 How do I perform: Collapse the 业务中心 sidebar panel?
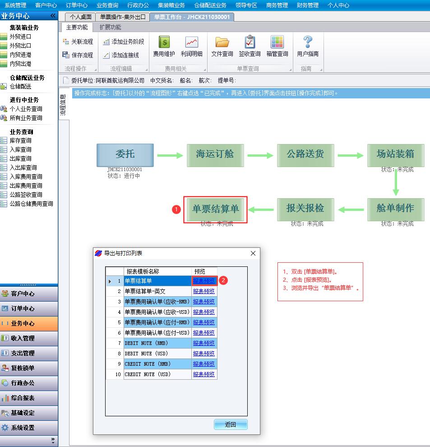(53, 16)
